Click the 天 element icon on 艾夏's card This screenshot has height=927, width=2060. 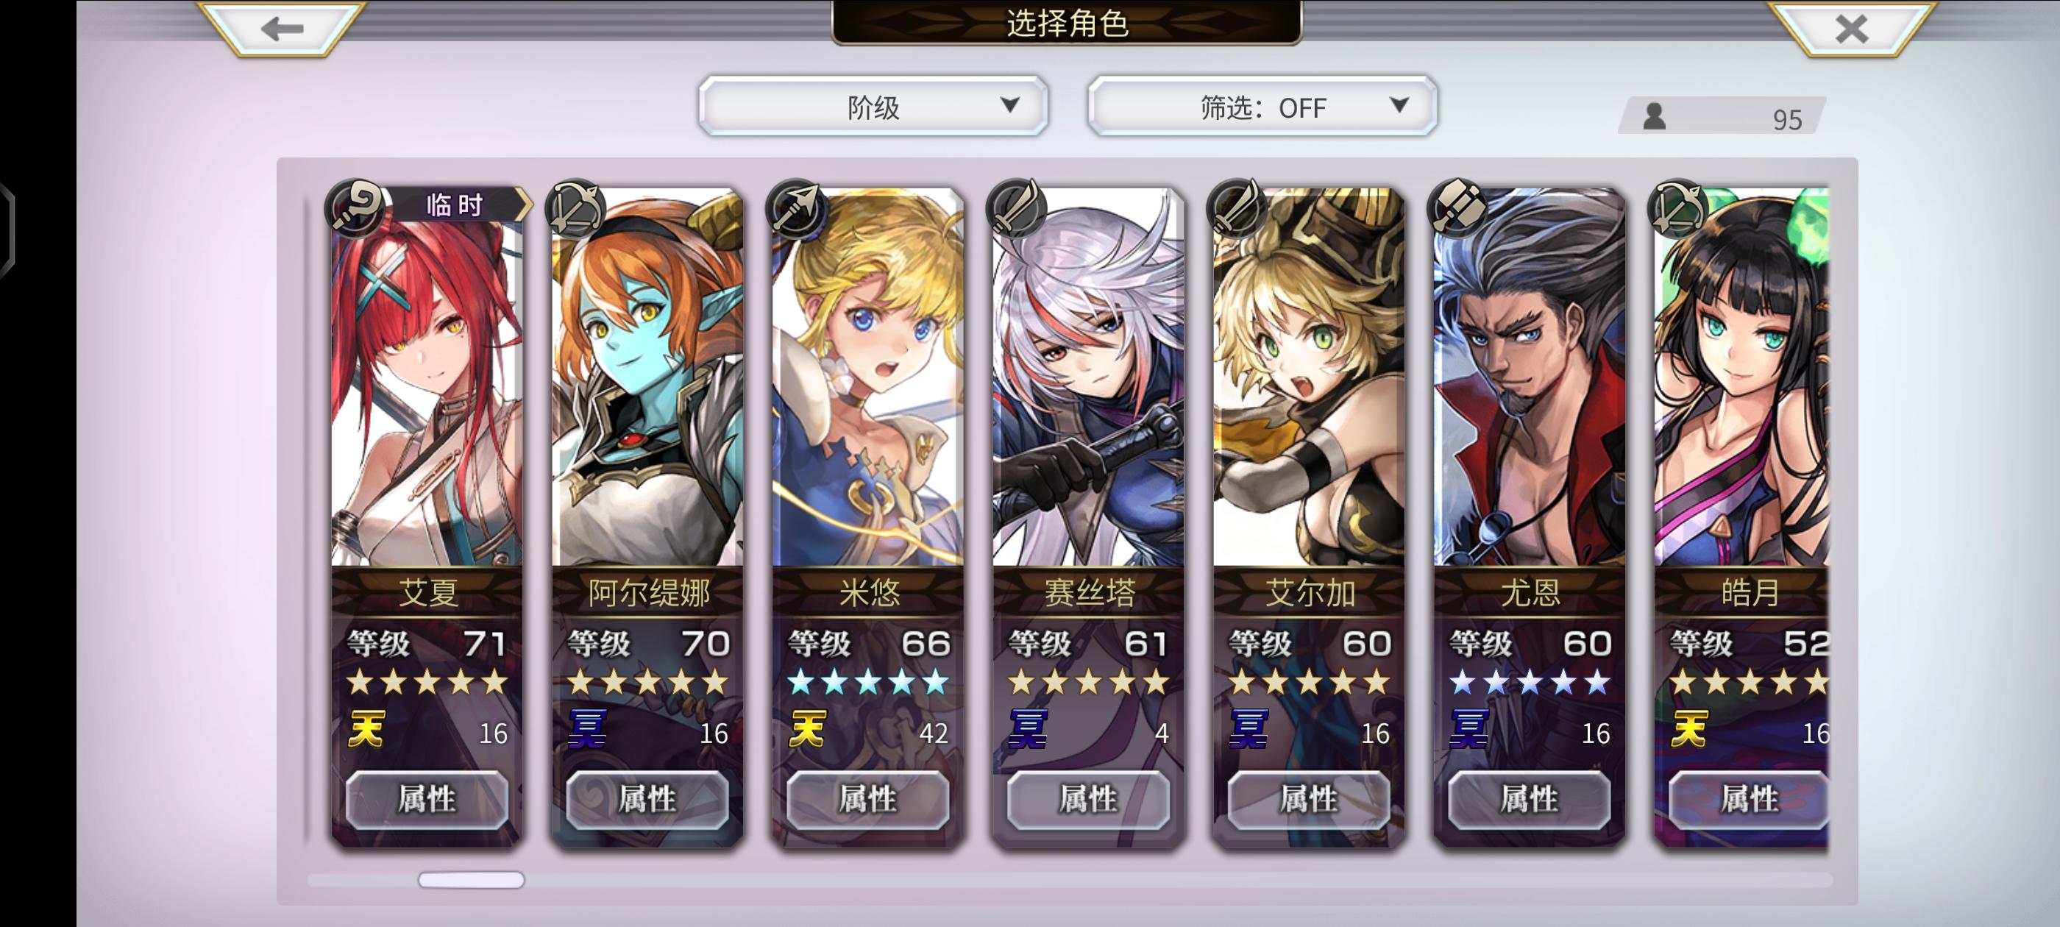pos(367,729)
